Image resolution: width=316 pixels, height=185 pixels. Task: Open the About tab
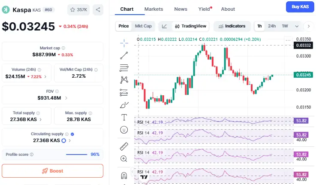click(228, 9)
